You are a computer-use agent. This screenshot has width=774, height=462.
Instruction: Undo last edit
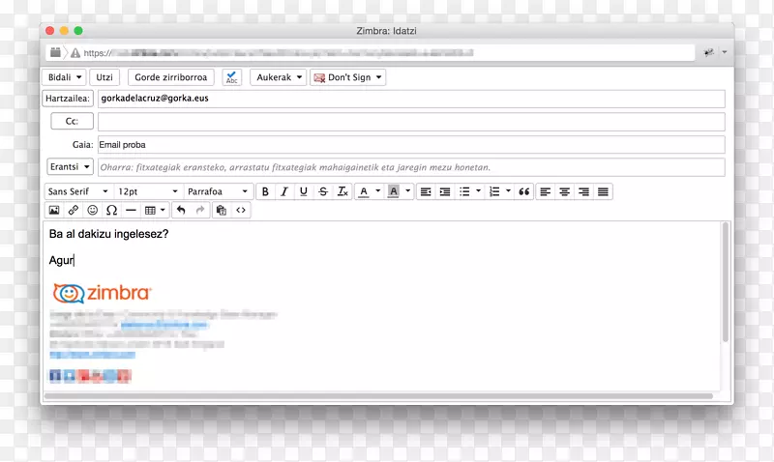pyautogui.click(x=181, y=210)
